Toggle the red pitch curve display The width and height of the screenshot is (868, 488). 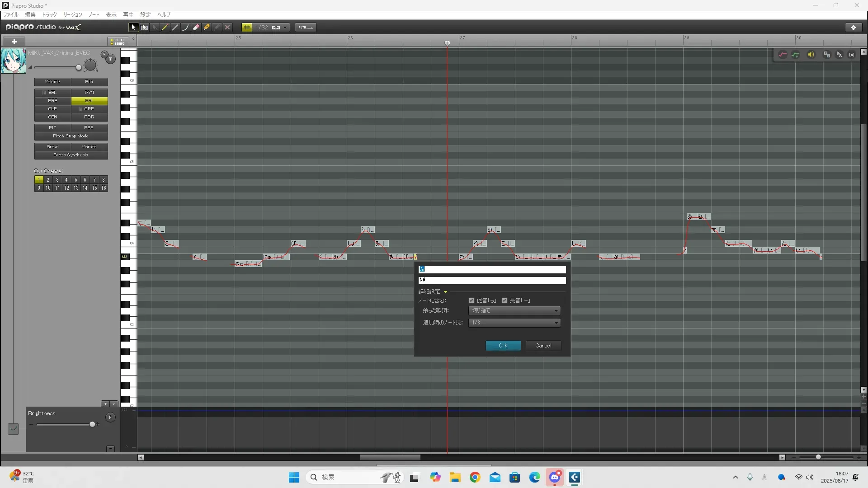pos(783,55)
